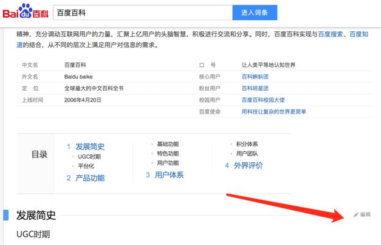Click the 编辑 link at the 发展简史 heading
This screenshot has width=381, height=245.
tap(365, 214)
